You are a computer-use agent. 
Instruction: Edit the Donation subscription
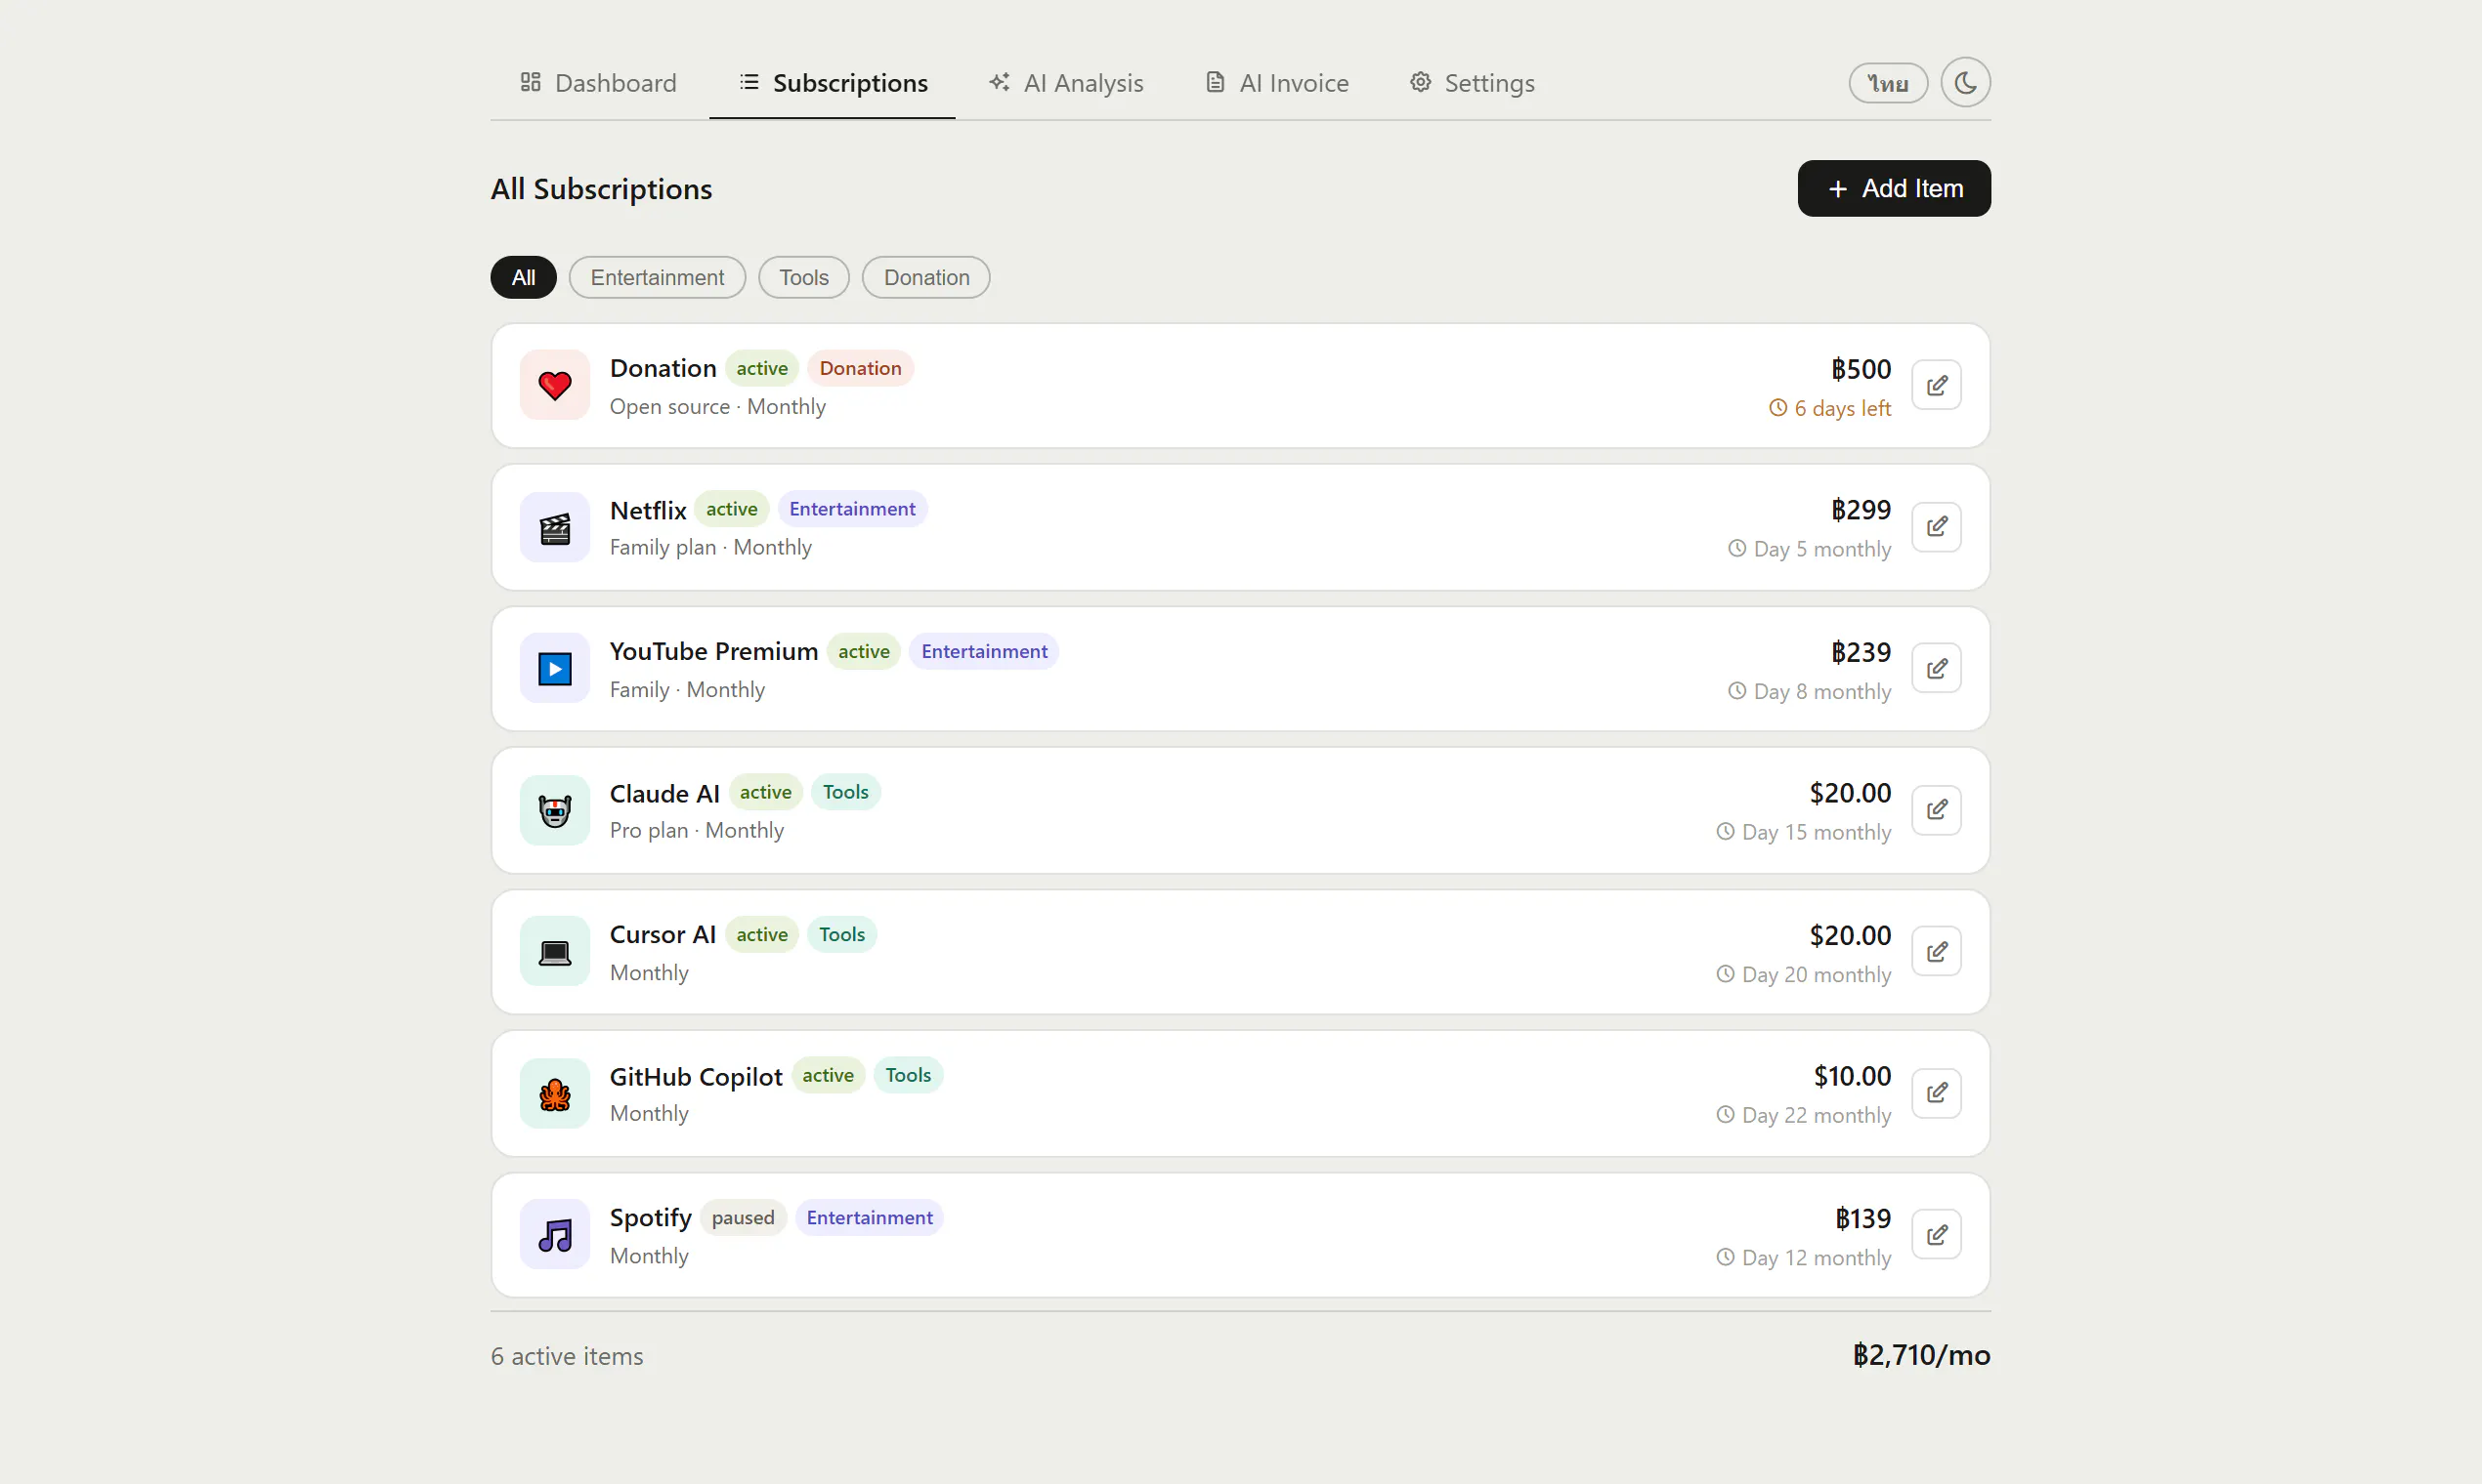pyautogui.click(x=1936, y=386)
